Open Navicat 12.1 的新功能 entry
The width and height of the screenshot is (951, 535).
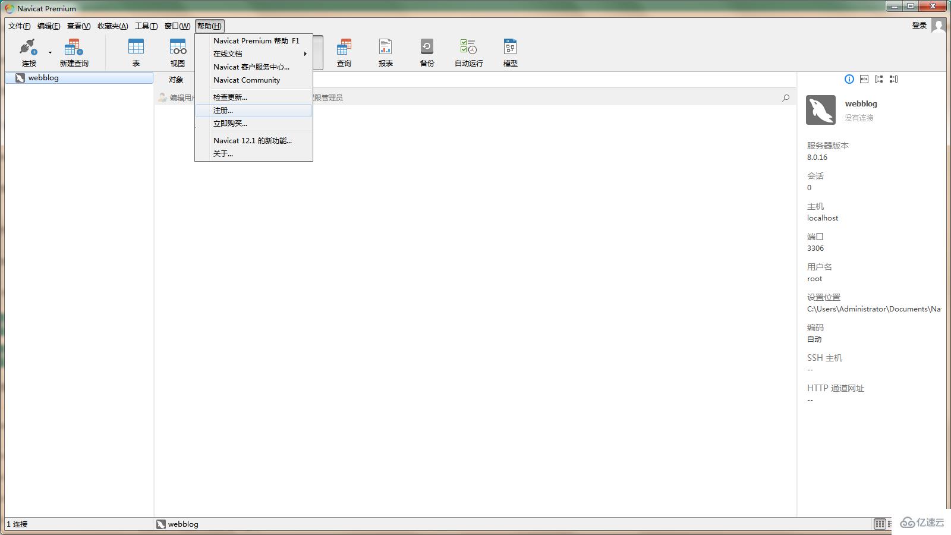coord(254,141)
